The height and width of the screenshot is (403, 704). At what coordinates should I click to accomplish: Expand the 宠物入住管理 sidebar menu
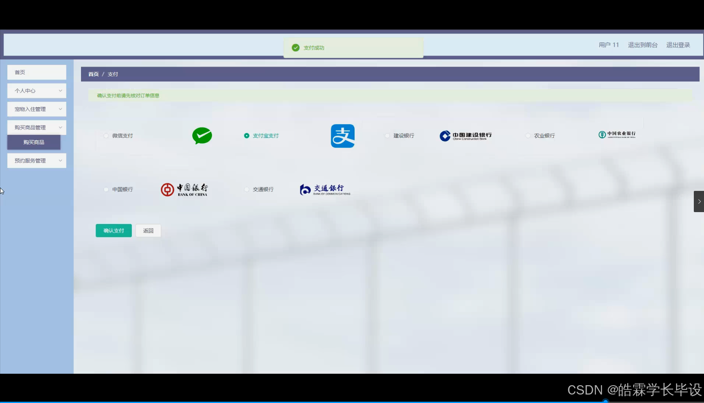(x=37, y=109)
